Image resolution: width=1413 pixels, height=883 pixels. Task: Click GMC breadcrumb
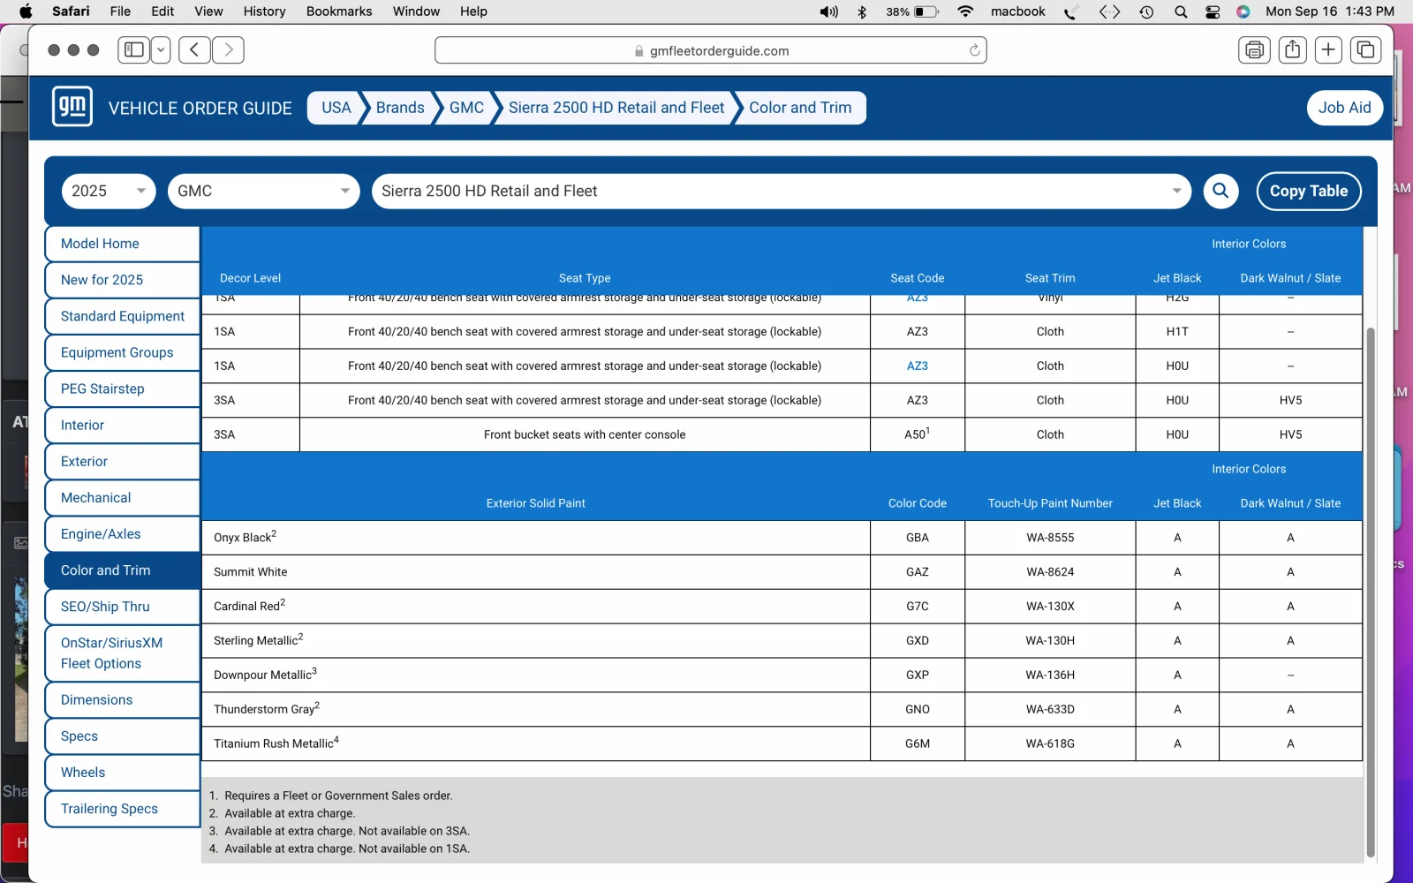click(466, 108)
